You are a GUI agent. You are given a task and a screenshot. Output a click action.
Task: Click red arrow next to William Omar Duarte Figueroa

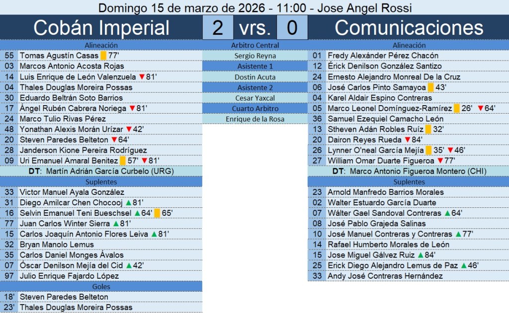tap(439, 161)
